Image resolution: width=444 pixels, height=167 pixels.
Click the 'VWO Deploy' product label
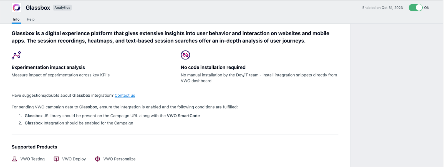click(x=74, y=159)
